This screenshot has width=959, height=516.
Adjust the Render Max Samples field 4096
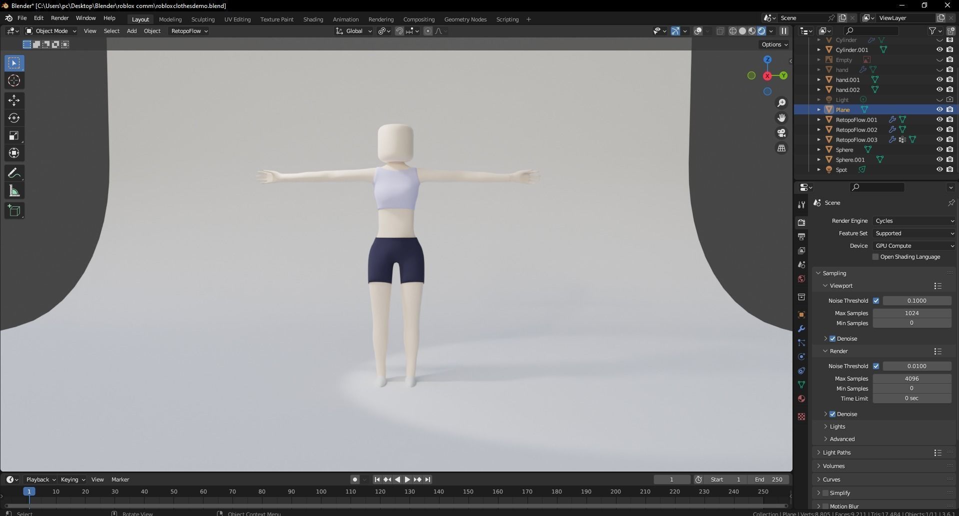pyautogui.click(x=911, y=379)
